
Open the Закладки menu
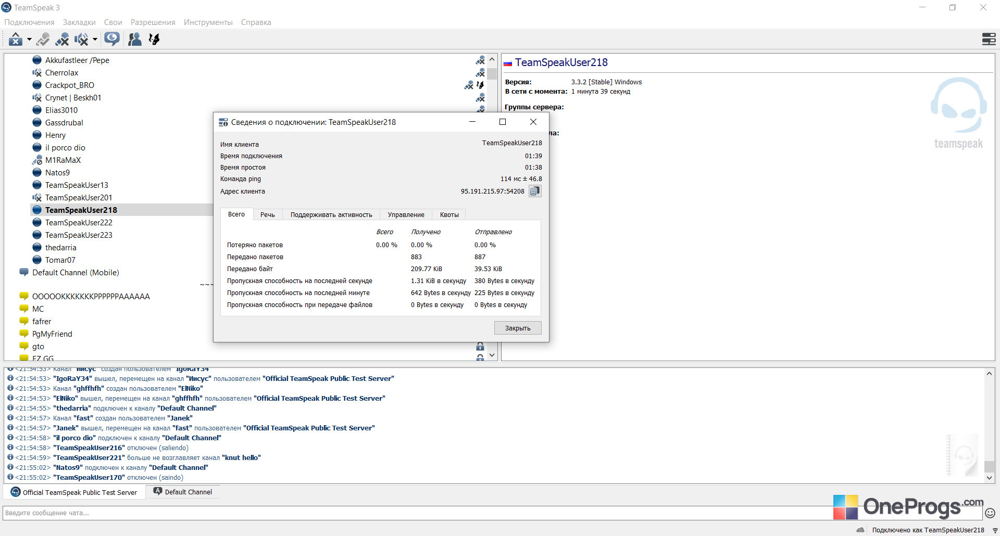coord(79,22)
